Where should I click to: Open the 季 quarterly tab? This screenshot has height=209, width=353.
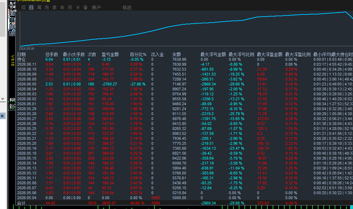pos(54,7)
